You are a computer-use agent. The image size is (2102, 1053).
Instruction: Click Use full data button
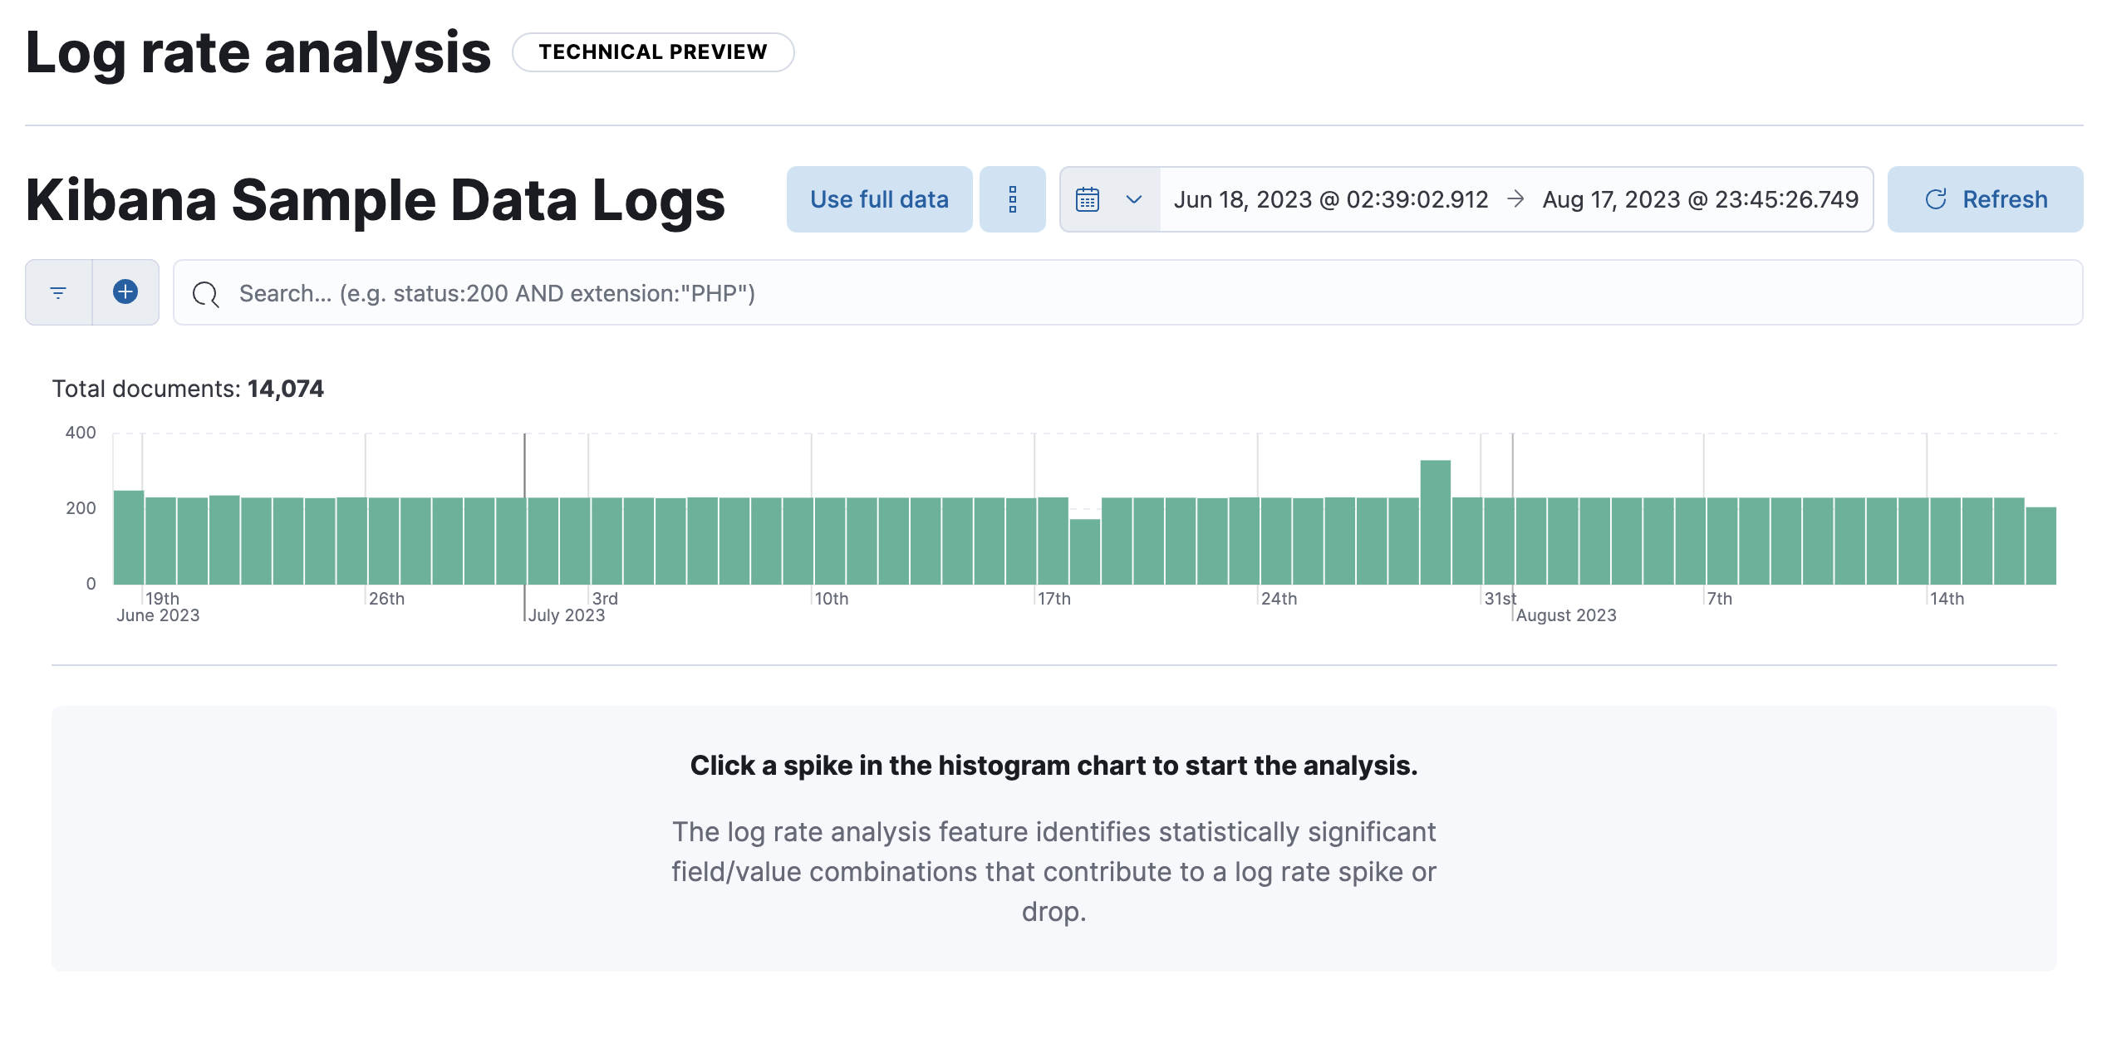pyautogui.click(x=877, y=198)
